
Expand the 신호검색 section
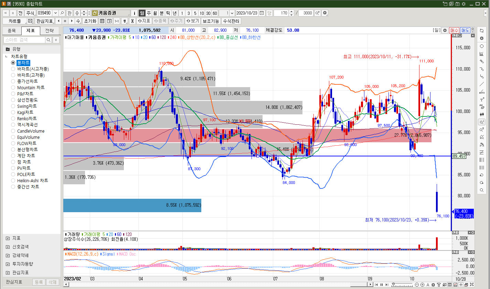point(8,247)
